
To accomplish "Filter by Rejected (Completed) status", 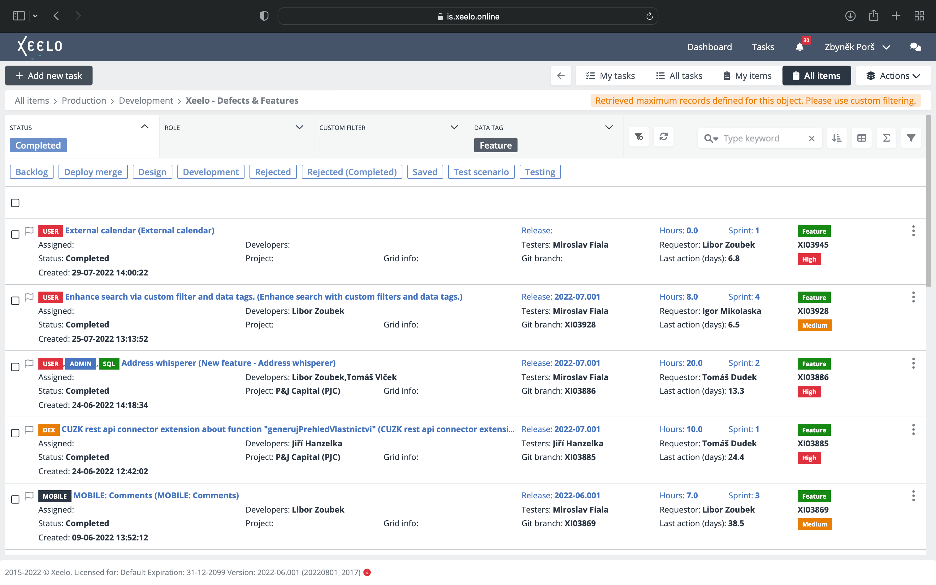I will point(352,172).
